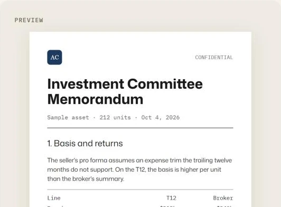Select the T12 column header

pyautogui.click(x=171, y=198)
